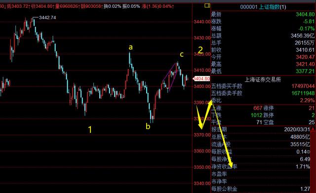The image size is (316, 193).
Task: Click the 总手 value 26155万
Action: coord(305,43)
